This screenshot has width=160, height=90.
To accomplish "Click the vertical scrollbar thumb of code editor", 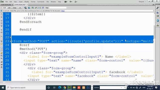I will pyautogui.click(x=154, y=32).
